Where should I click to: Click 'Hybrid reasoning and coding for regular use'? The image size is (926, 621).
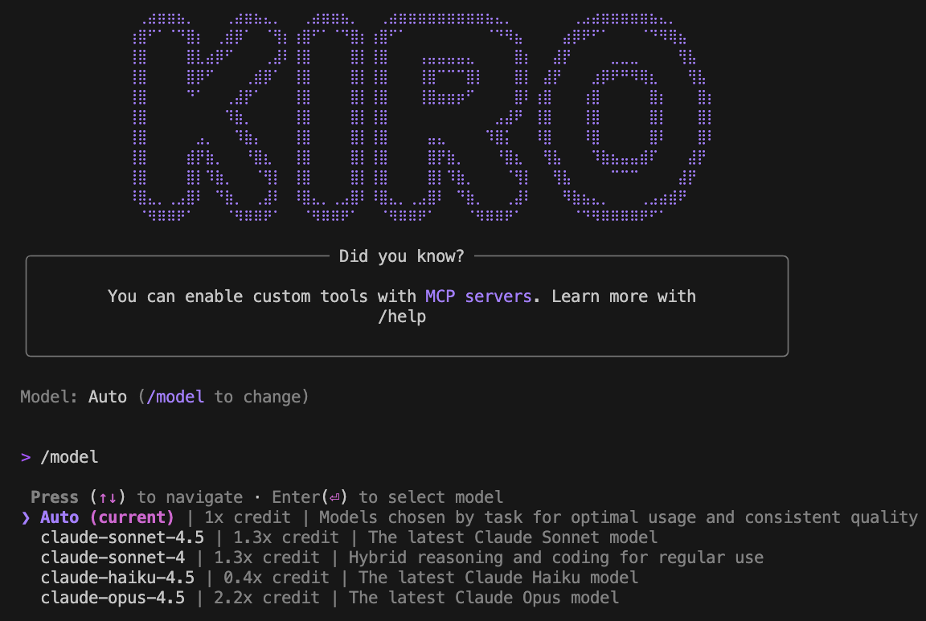tap(555, 558)
